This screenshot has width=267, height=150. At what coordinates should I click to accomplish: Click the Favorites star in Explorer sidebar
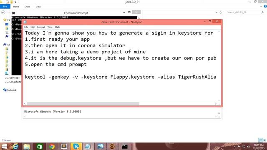point(5,20)
